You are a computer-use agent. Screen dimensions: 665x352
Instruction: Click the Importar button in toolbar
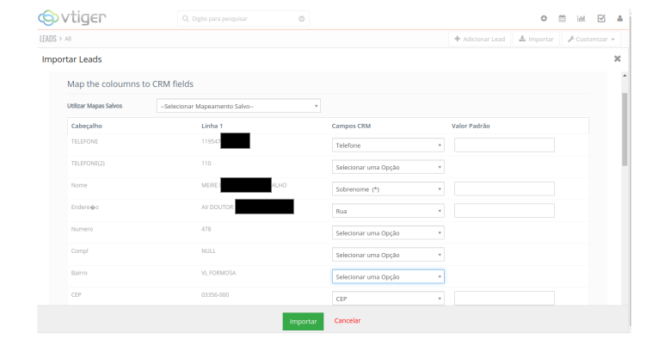536,39
